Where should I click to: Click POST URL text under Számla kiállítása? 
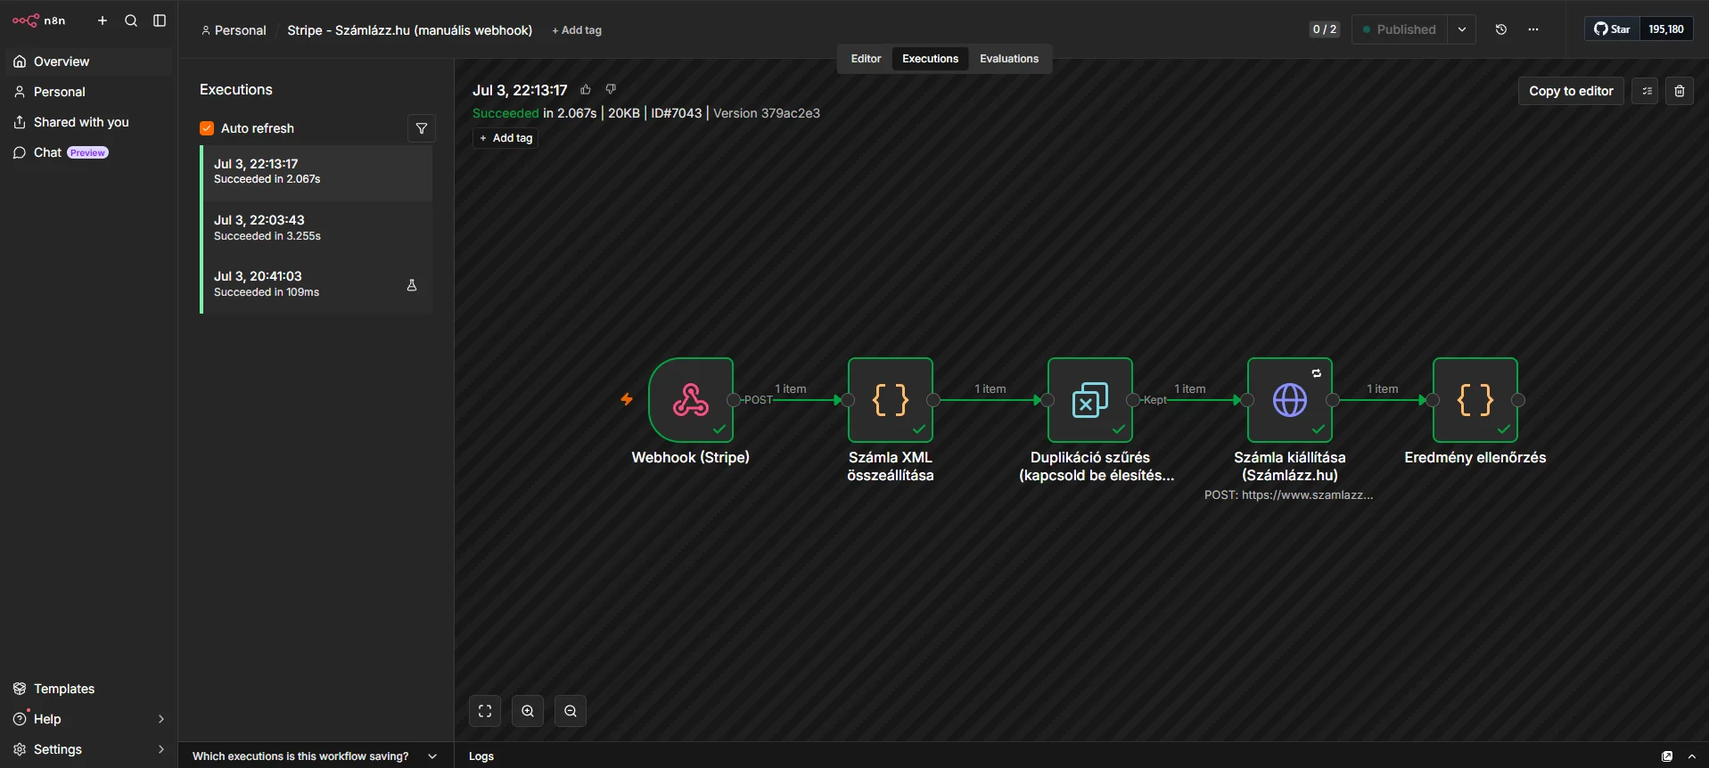click(x=1288, y=494)
